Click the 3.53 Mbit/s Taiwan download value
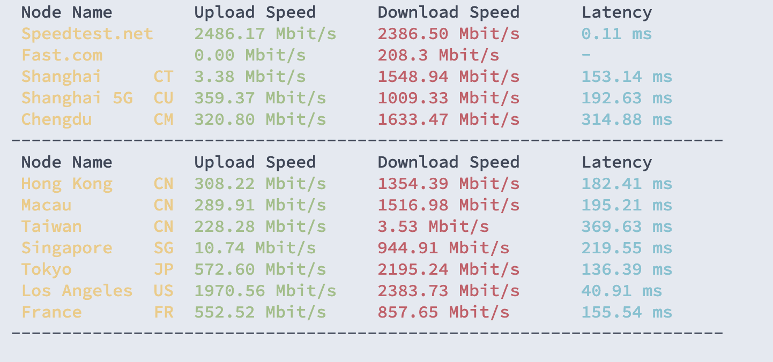Image resolution: width=773 pixels, height=362 pixels. pyautogui.click(x=433, y=227)
